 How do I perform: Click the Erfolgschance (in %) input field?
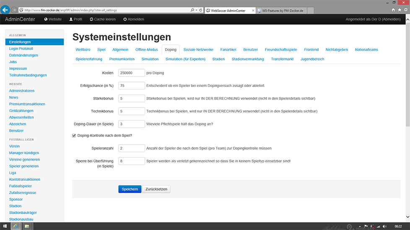tap(132, 85)
